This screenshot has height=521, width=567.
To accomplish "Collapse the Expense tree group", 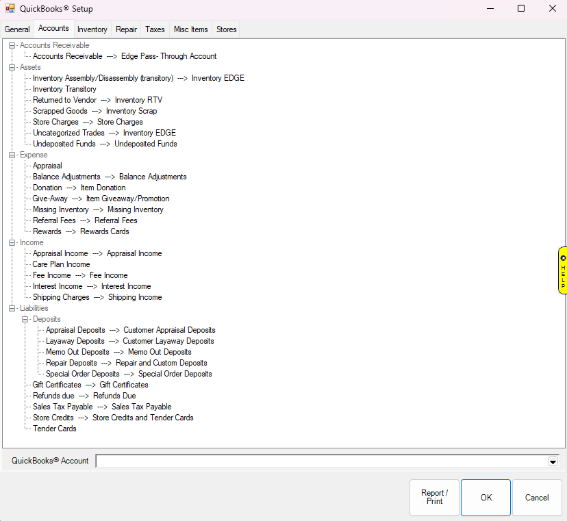I will pos(12,155).
